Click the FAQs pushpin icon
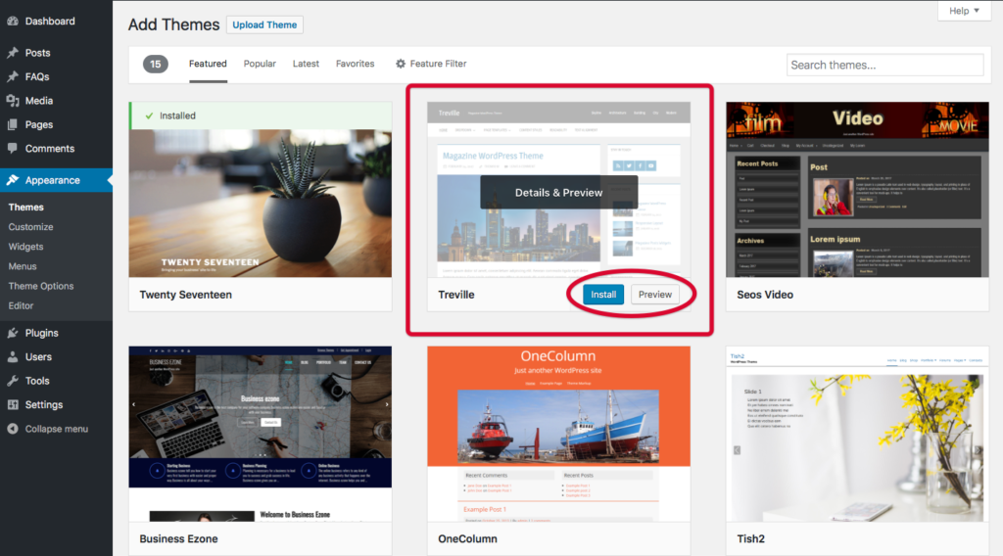The image size is (1003, 556). pos(13,76)
